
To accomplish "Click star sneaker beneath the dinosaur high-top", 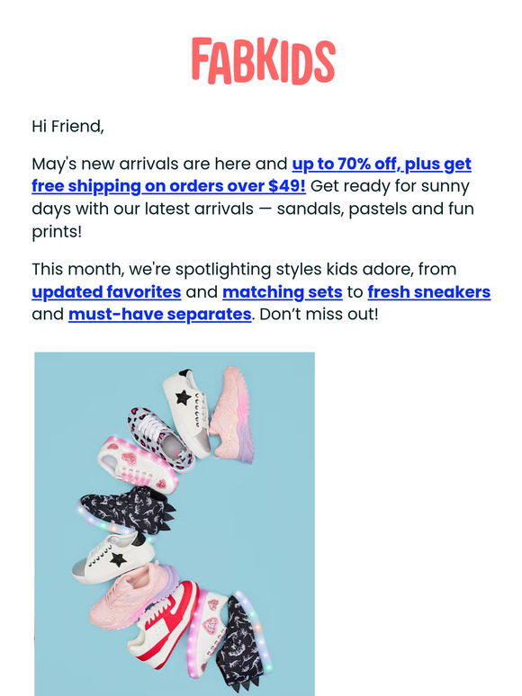I will [113, 558].
